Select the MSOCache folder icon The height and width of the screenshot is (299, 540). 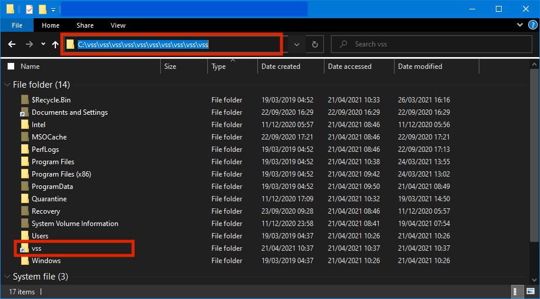pyautogui.click(x=25, y=137)
